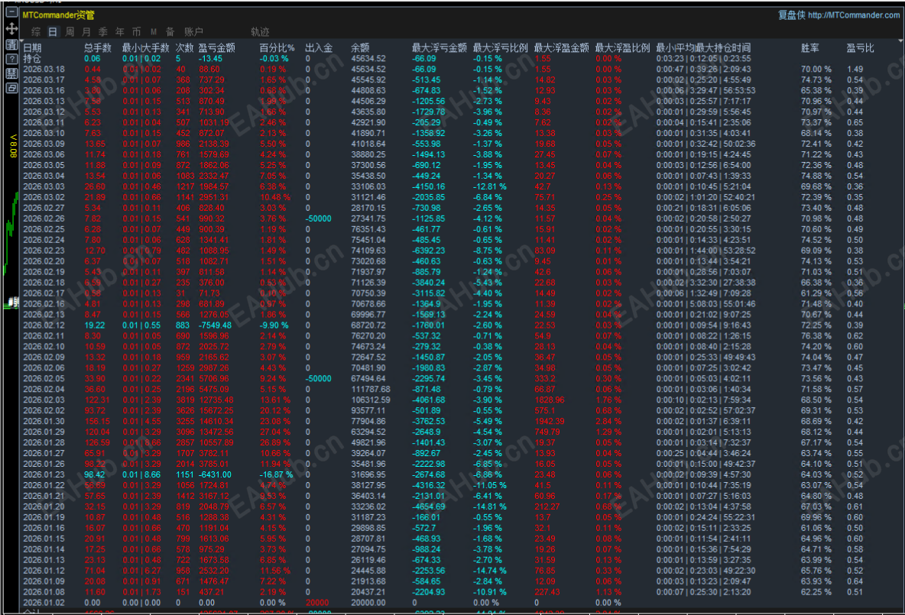Switch to the 周 weekly tab
This screenshot has height=615, width=905.
[70, 32]
